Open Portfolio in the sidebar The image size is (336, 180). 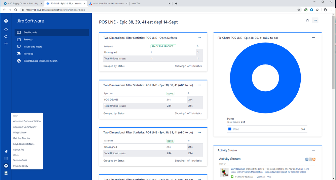click(52, 54)
